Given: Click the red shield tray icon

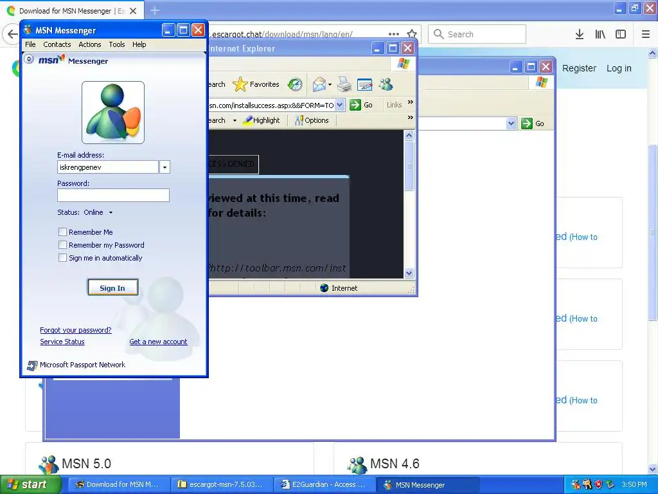Looking at the screenshot, I should (598, 484).
